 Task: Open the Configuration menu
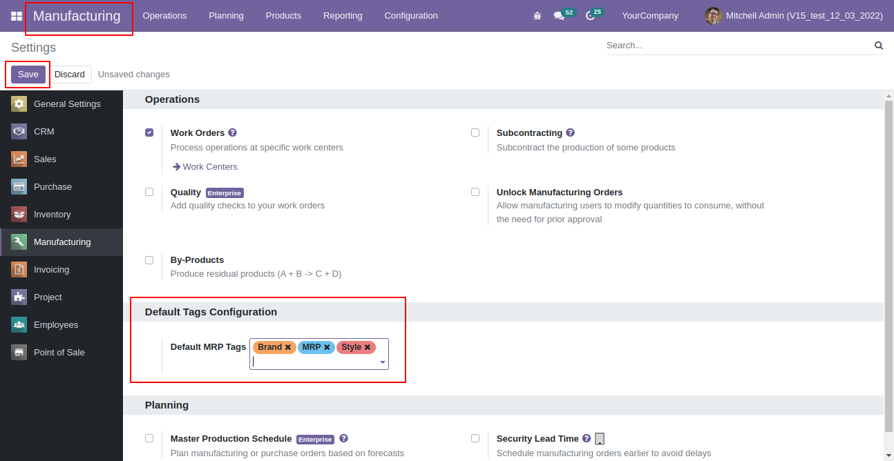[411, 16]
